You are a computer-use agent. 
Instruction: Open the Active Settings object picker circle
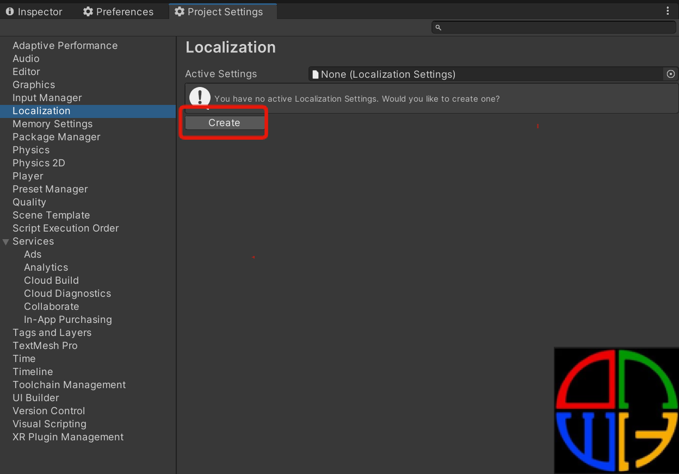pyautogui.click(x=671, y=74)
